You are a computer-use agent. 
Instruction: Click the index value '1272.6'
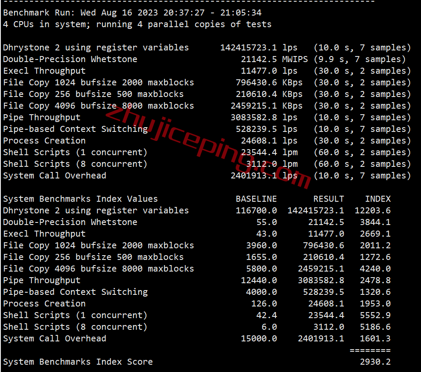tap(375, 257)
